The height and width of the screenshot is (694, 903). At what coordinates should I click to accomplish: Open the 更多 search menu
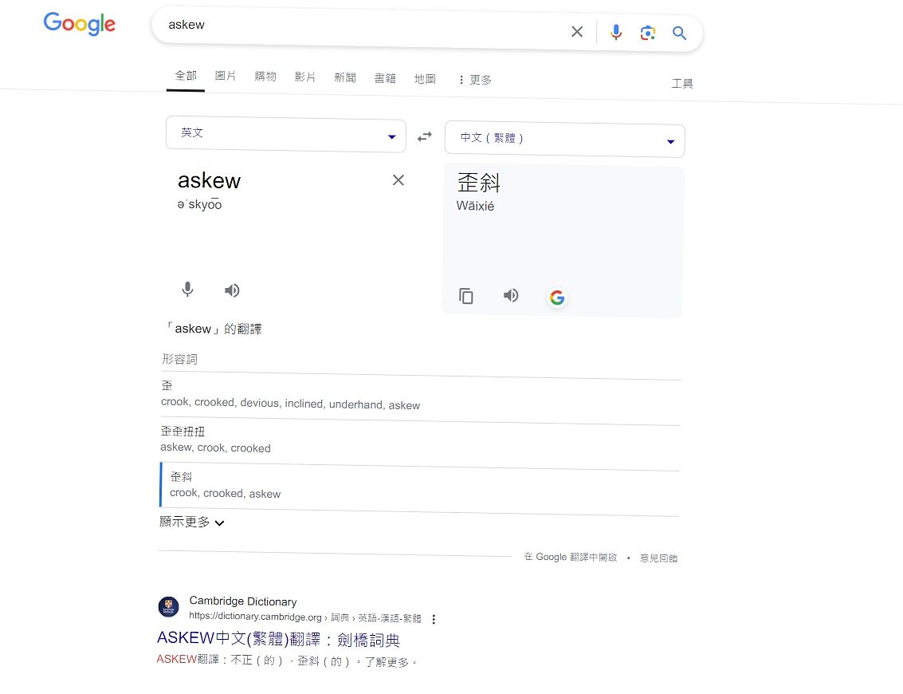click(474, 80)
